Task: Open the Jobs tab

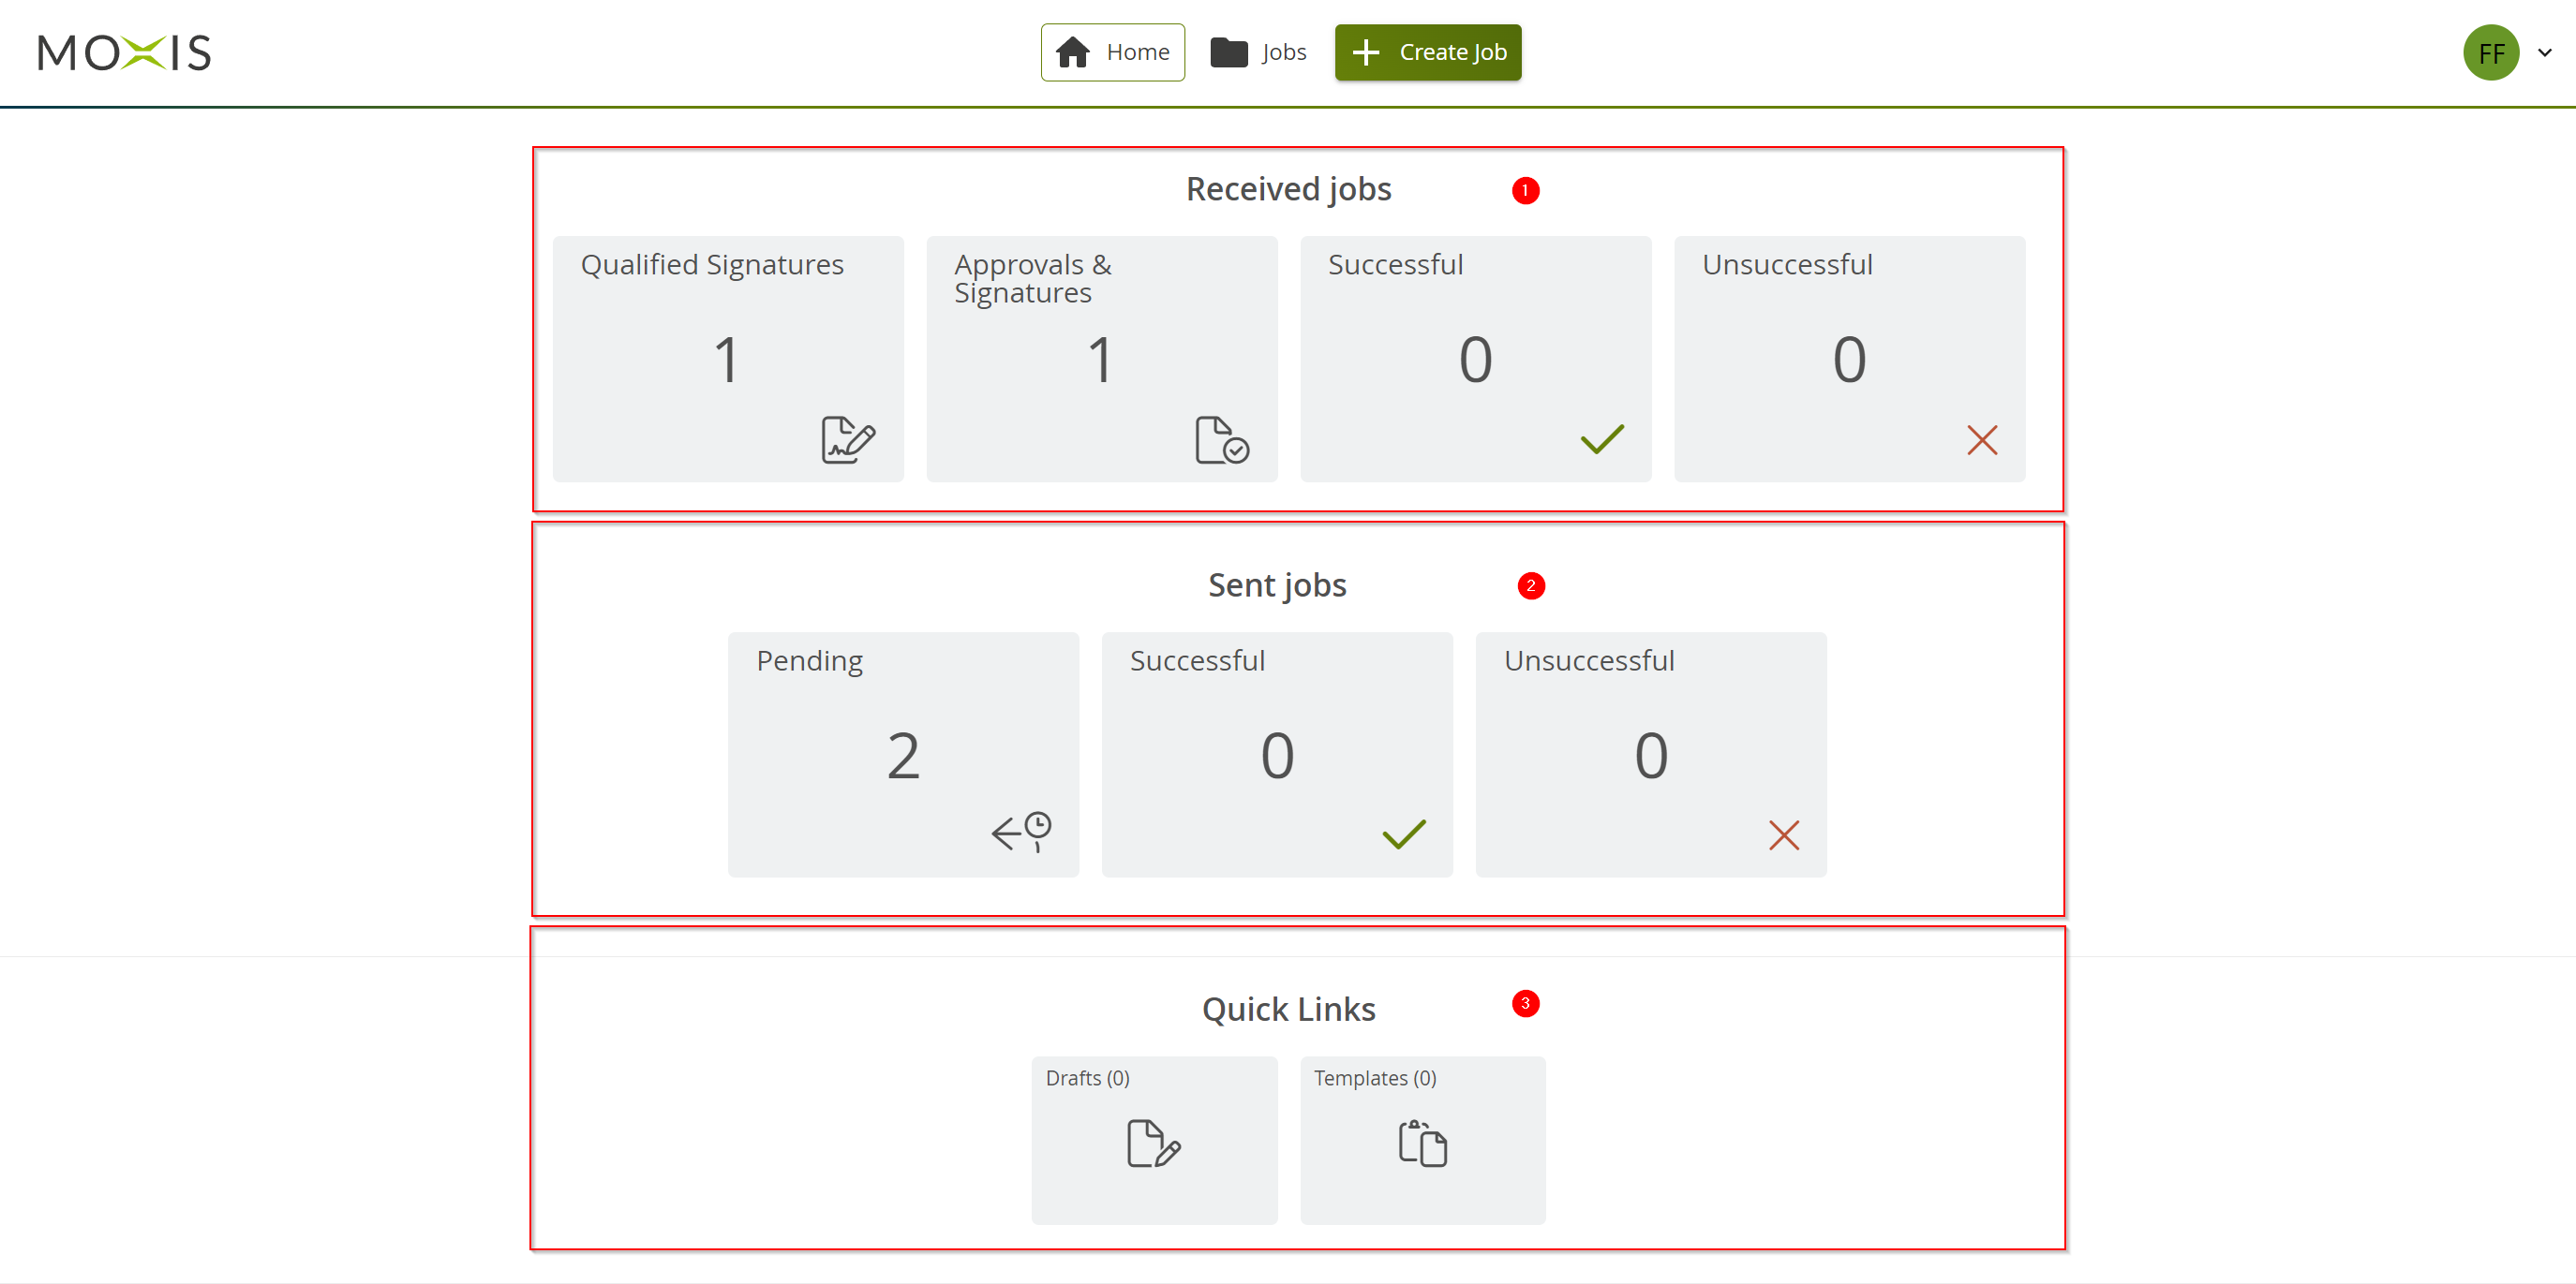Action: click(x=1258, y=52)
